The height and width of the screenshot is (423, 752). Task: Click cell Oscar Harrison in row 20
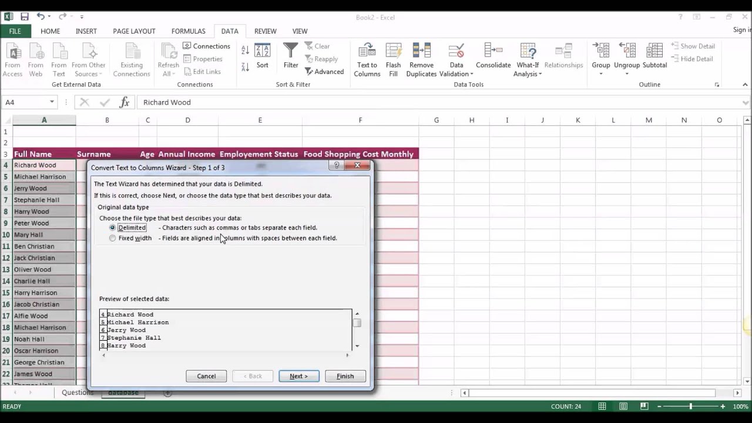coord(44,351)
